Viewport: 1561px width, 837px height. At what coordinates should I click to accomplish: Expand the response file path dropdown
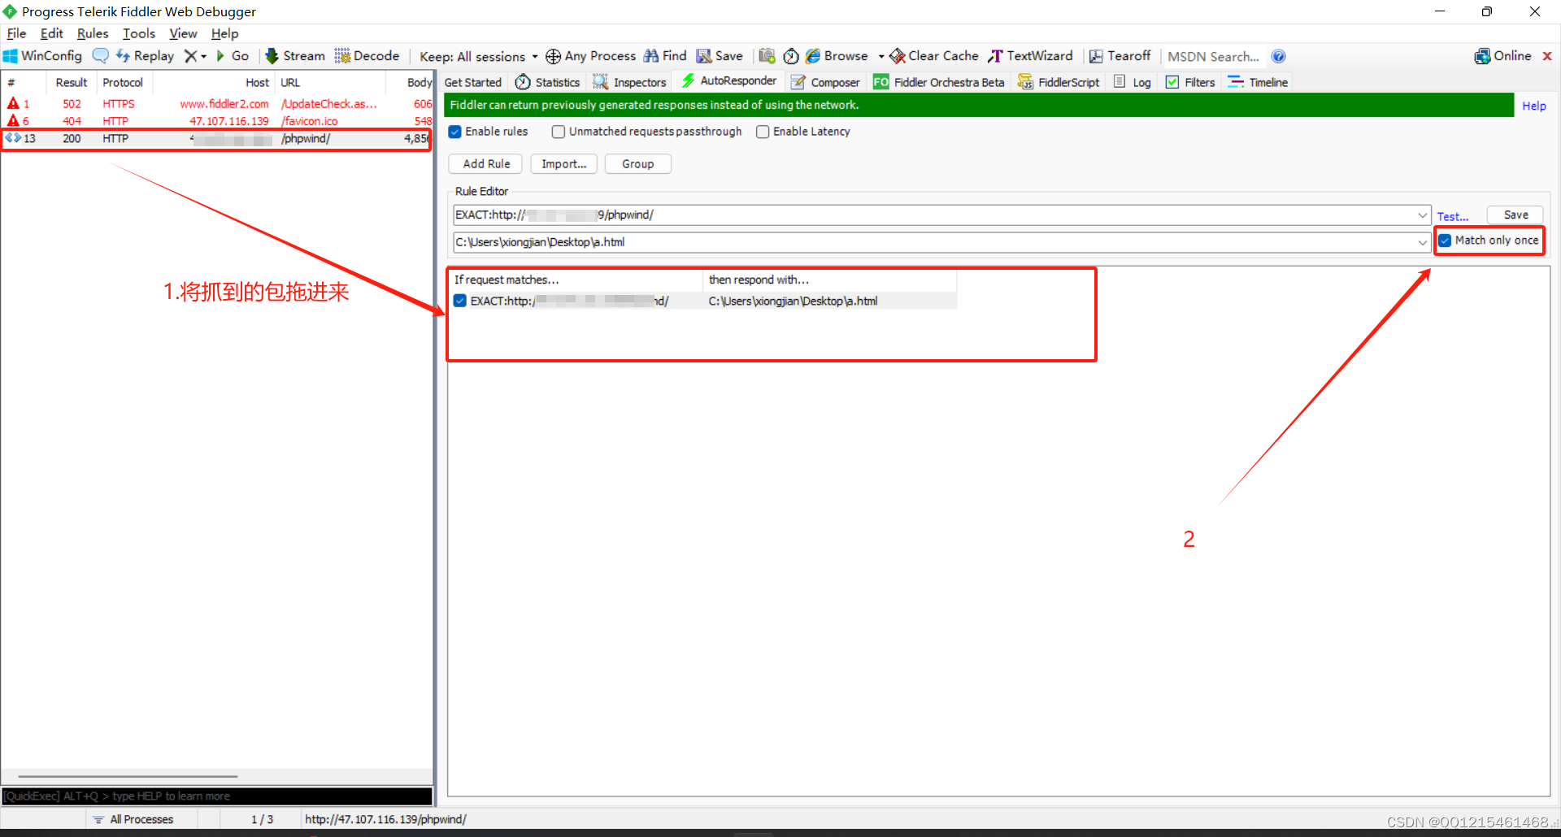click(x=1423, y=242)
